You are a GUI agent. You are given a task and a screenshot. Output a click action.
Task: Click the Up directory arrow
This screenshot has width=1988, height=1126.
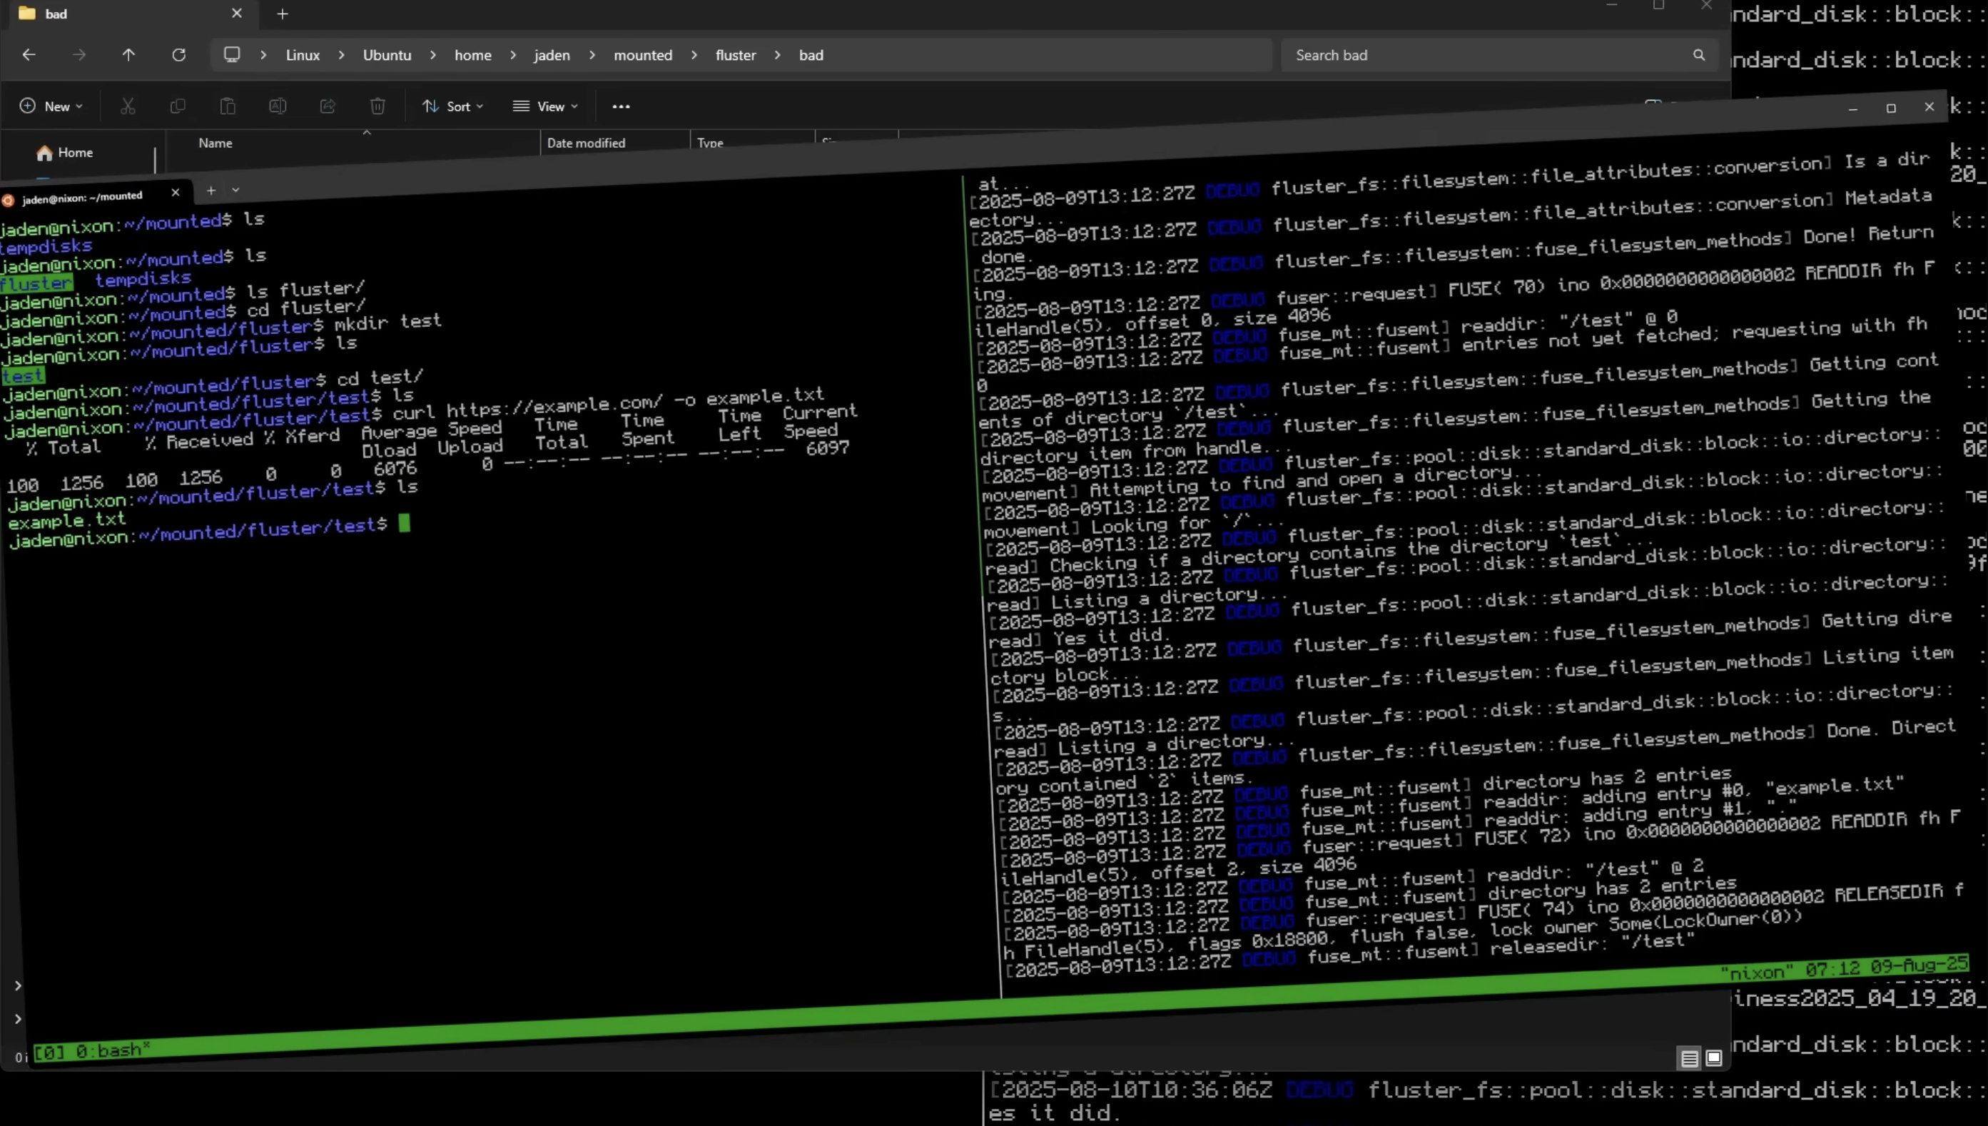coord(128,55)
